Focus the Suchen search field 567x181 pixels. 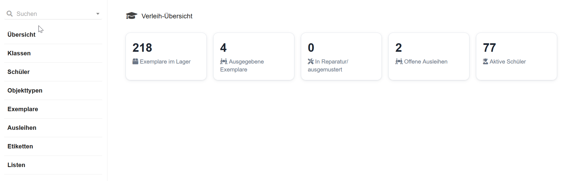[x=53, y=14]
